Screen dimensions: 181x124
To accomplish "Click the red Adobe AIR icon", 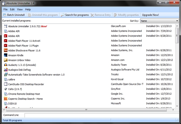I will (6, 36).
